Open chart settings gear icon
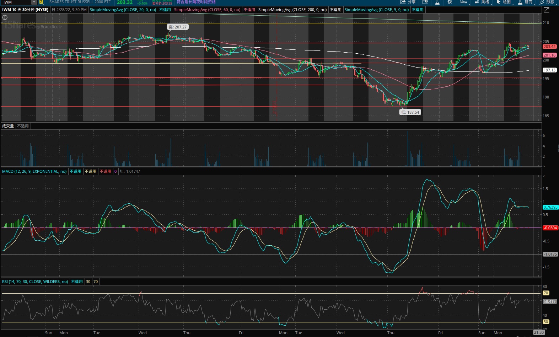Image resolution: width=559 pixels, height=337 pixels. point(450,2)
